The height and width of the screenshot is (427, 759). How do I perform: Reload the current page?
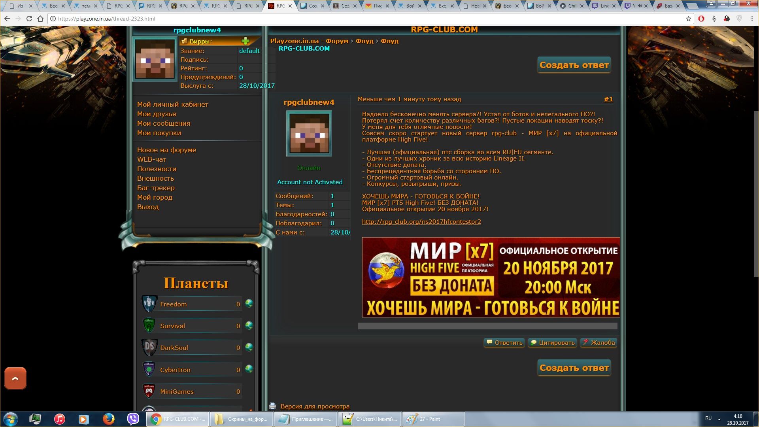[x=29, y=19]
